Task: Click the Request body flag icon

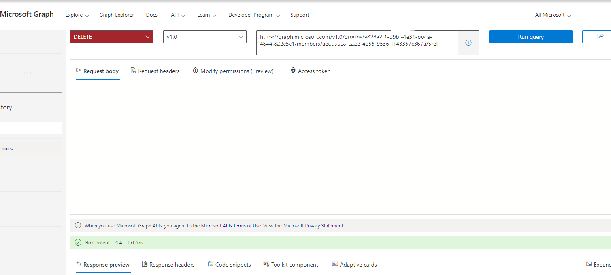Action: pos(78,70)
